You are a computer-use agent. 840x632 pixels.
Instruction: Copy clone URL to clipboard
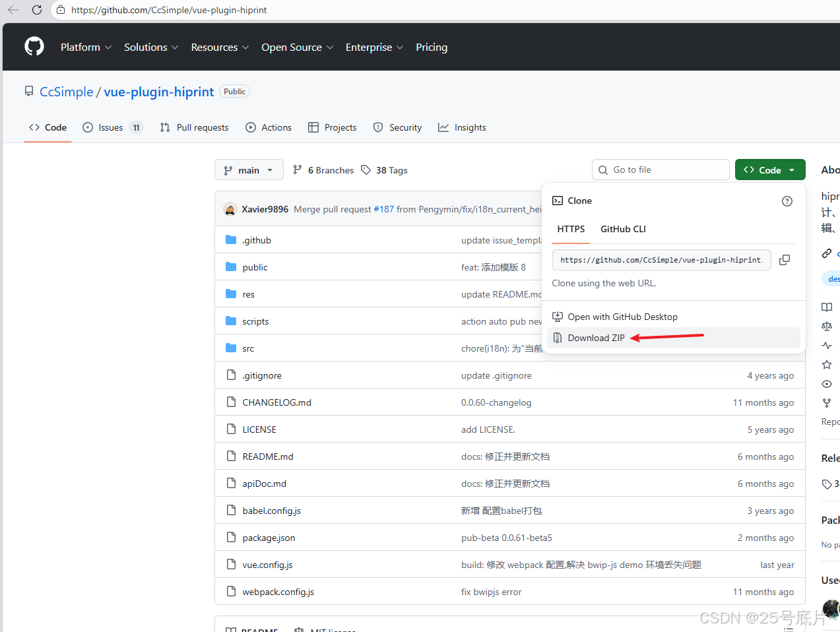point(785,260)
